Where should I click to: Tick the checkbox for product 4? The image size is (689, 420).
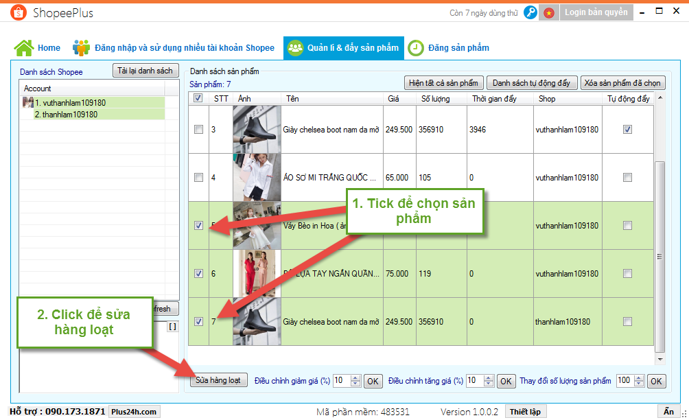199,177
